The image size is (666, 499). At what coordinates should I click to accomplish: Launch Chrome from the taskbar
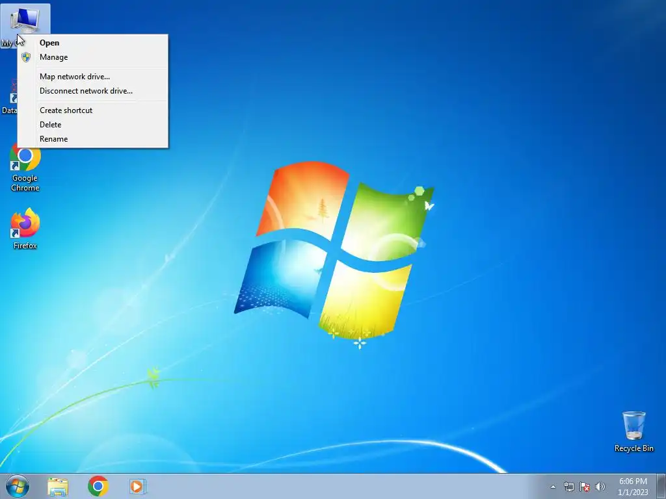coord(98,486)
